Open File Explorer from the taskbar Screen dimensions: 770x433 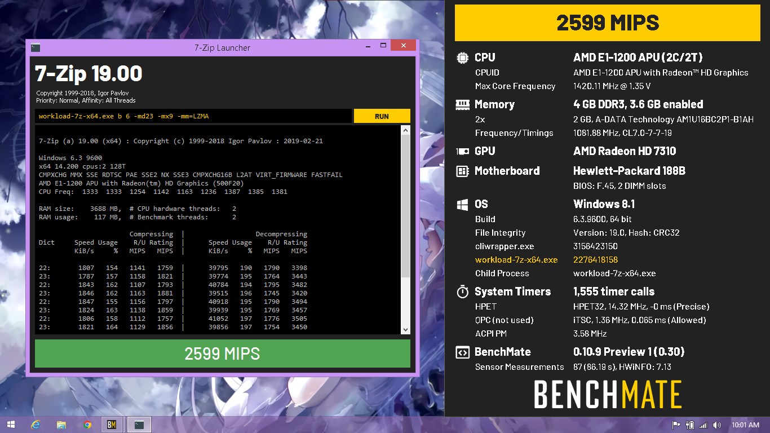pyautogui.click(x=61, y=425)
